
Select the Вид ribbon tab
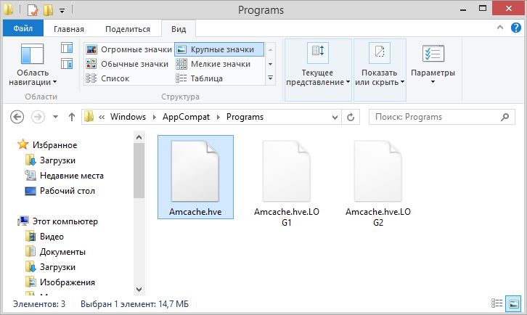pos(179,29)
